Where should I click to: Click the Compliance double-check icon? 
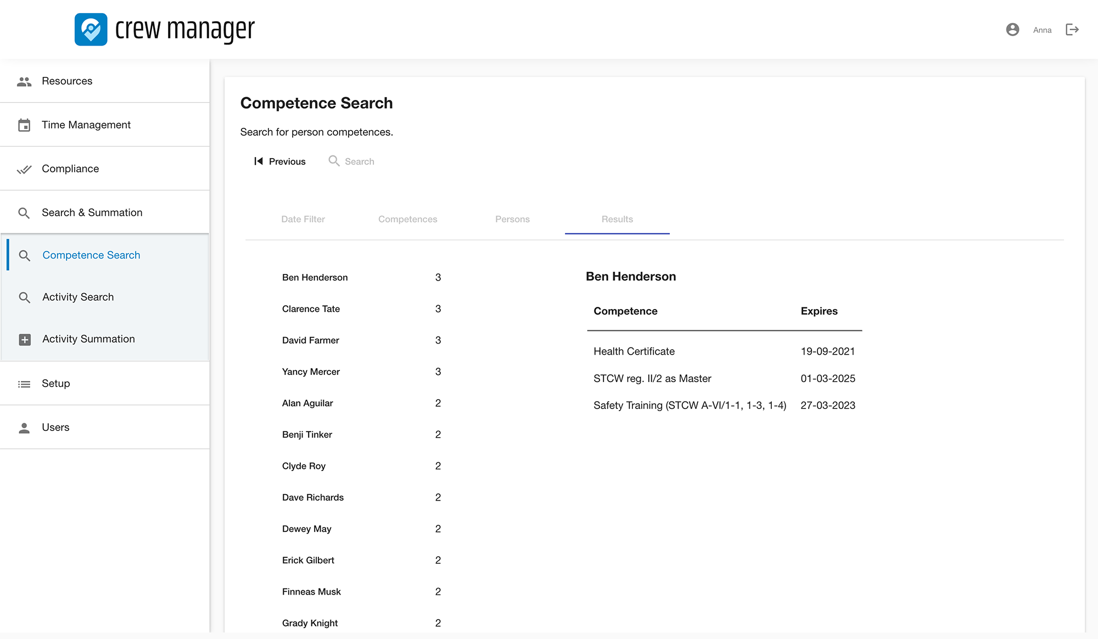pos(24,169)
